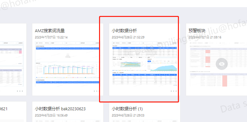Open 小时数据分析 thumbnail dated 6月28日 21:52:29

pyautogui.click(x=144, y=64)
